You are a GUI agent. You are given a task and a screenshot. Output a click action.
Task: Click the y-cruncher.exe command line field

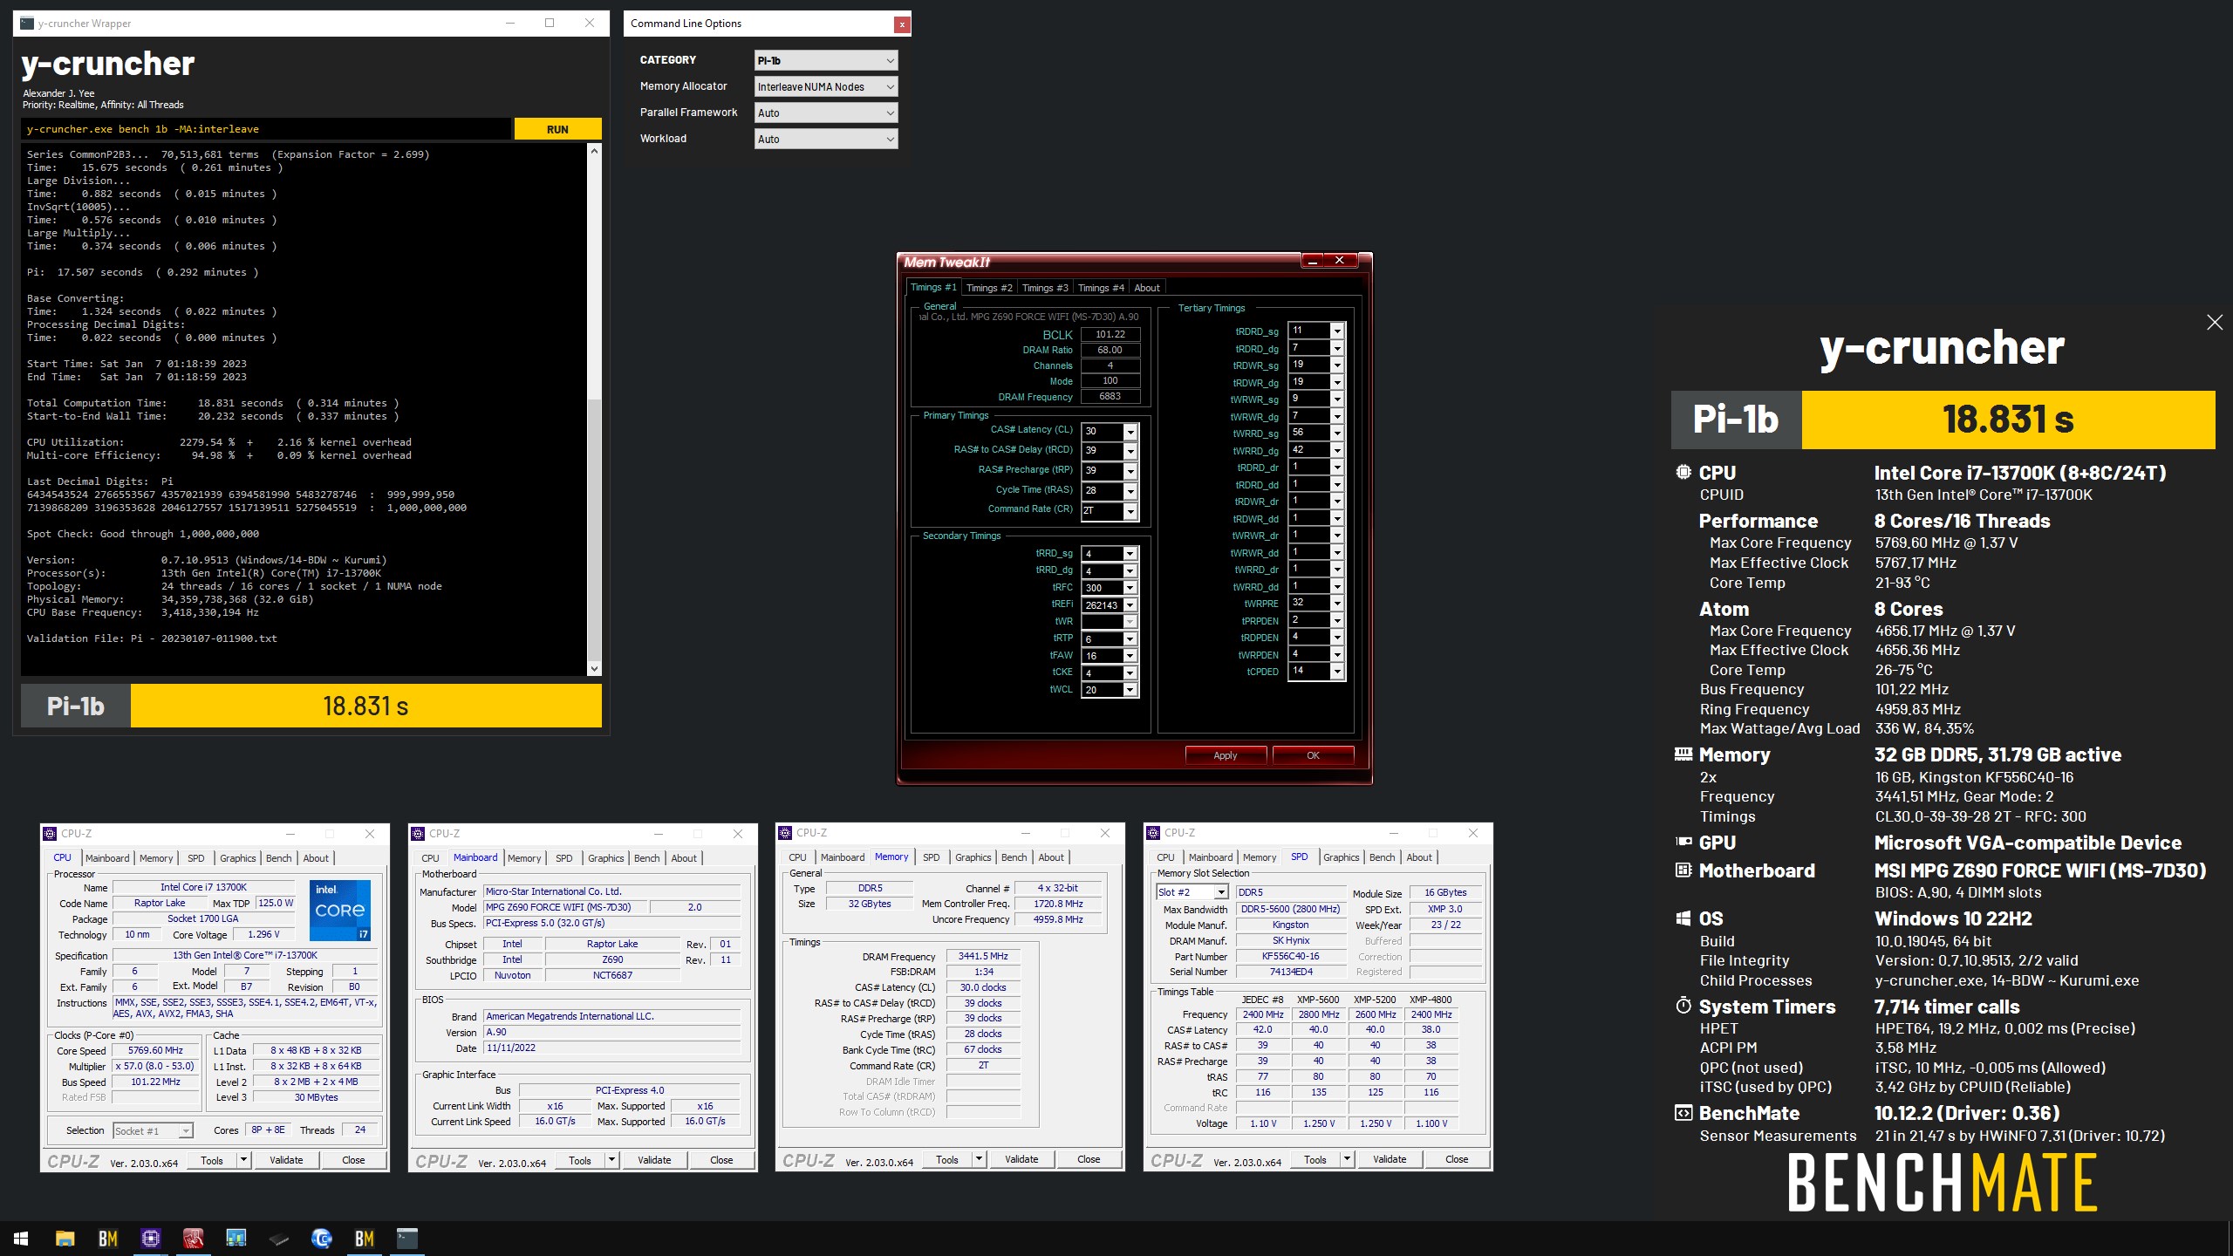[265, 129]
